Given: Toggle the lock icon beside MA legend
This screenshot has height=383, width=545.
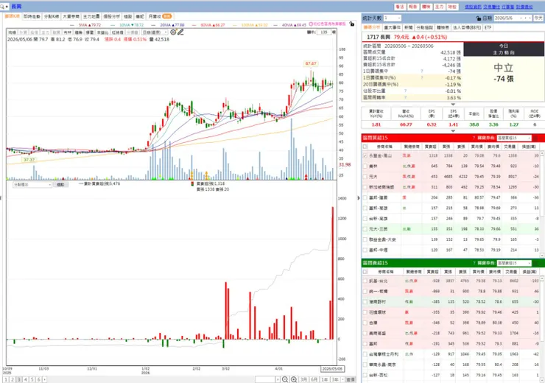Looking at the screenshot, I should click(x=352, y=24).
